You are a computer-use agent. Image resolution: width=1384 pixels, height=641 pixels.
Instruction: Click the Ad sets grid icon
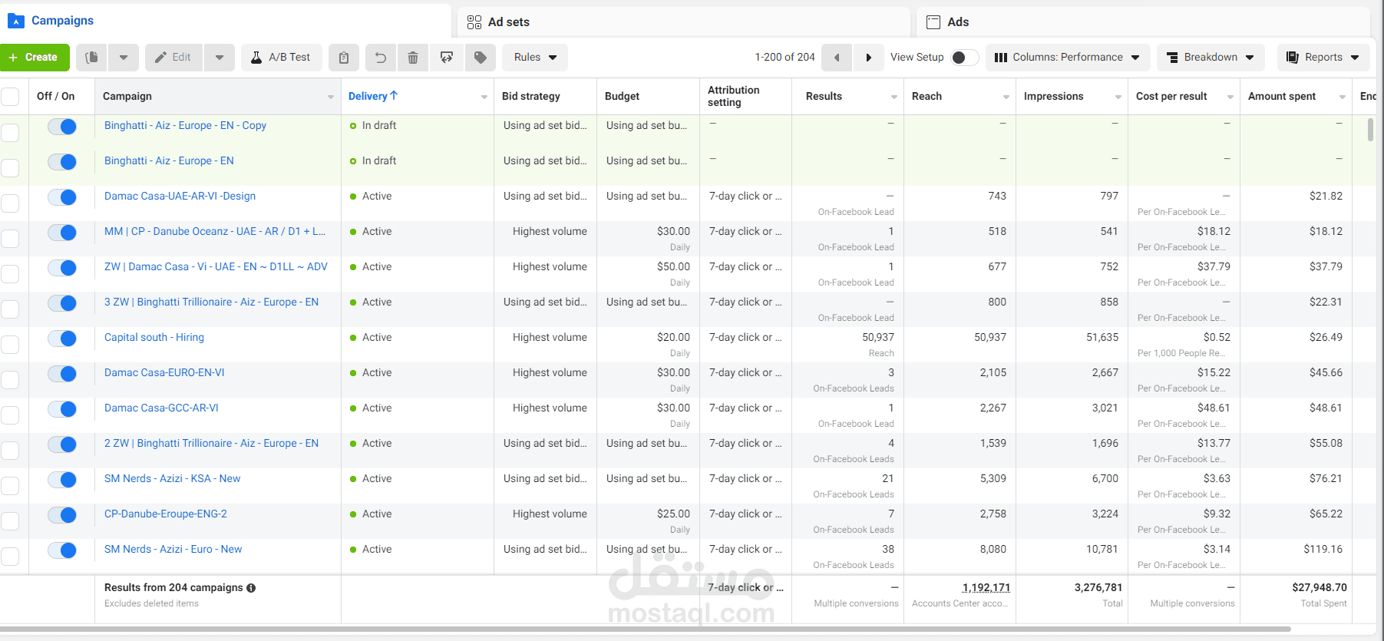(474, 22)
